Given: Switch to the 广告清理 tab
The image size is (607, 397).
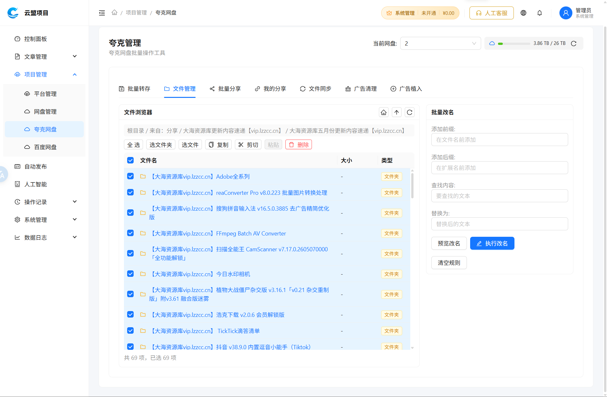Looking at the screenshot, I should click(361, 89).
